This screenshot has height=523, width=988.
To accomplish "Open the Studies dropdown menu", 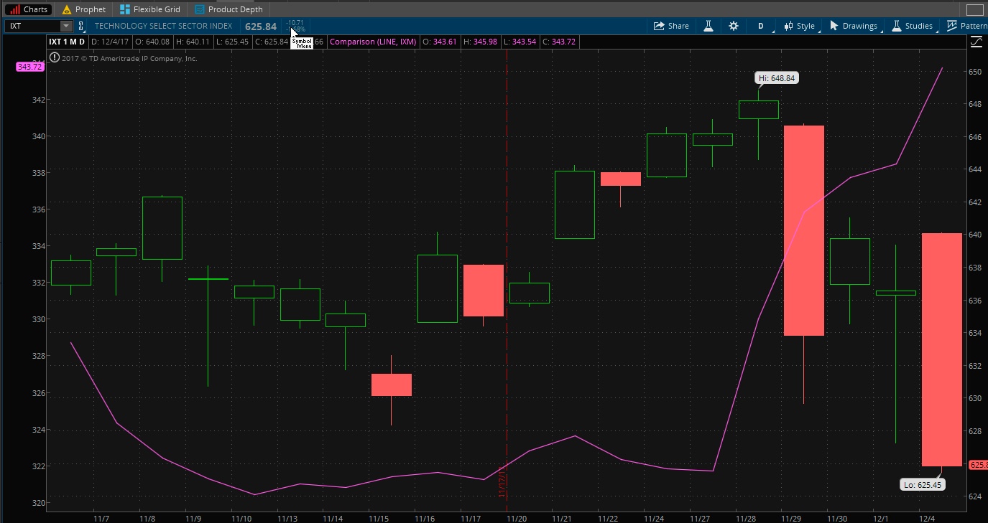I will click(x=913, y=26).
